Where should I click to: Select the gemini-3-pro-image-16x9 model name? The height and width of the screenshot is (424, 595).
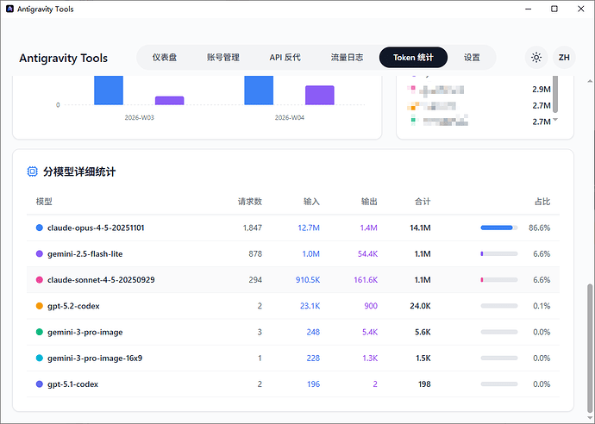point(95,359)
